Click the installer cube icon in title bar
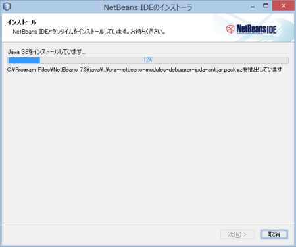The height and width of the screenshot is (247, 296). 7,7
